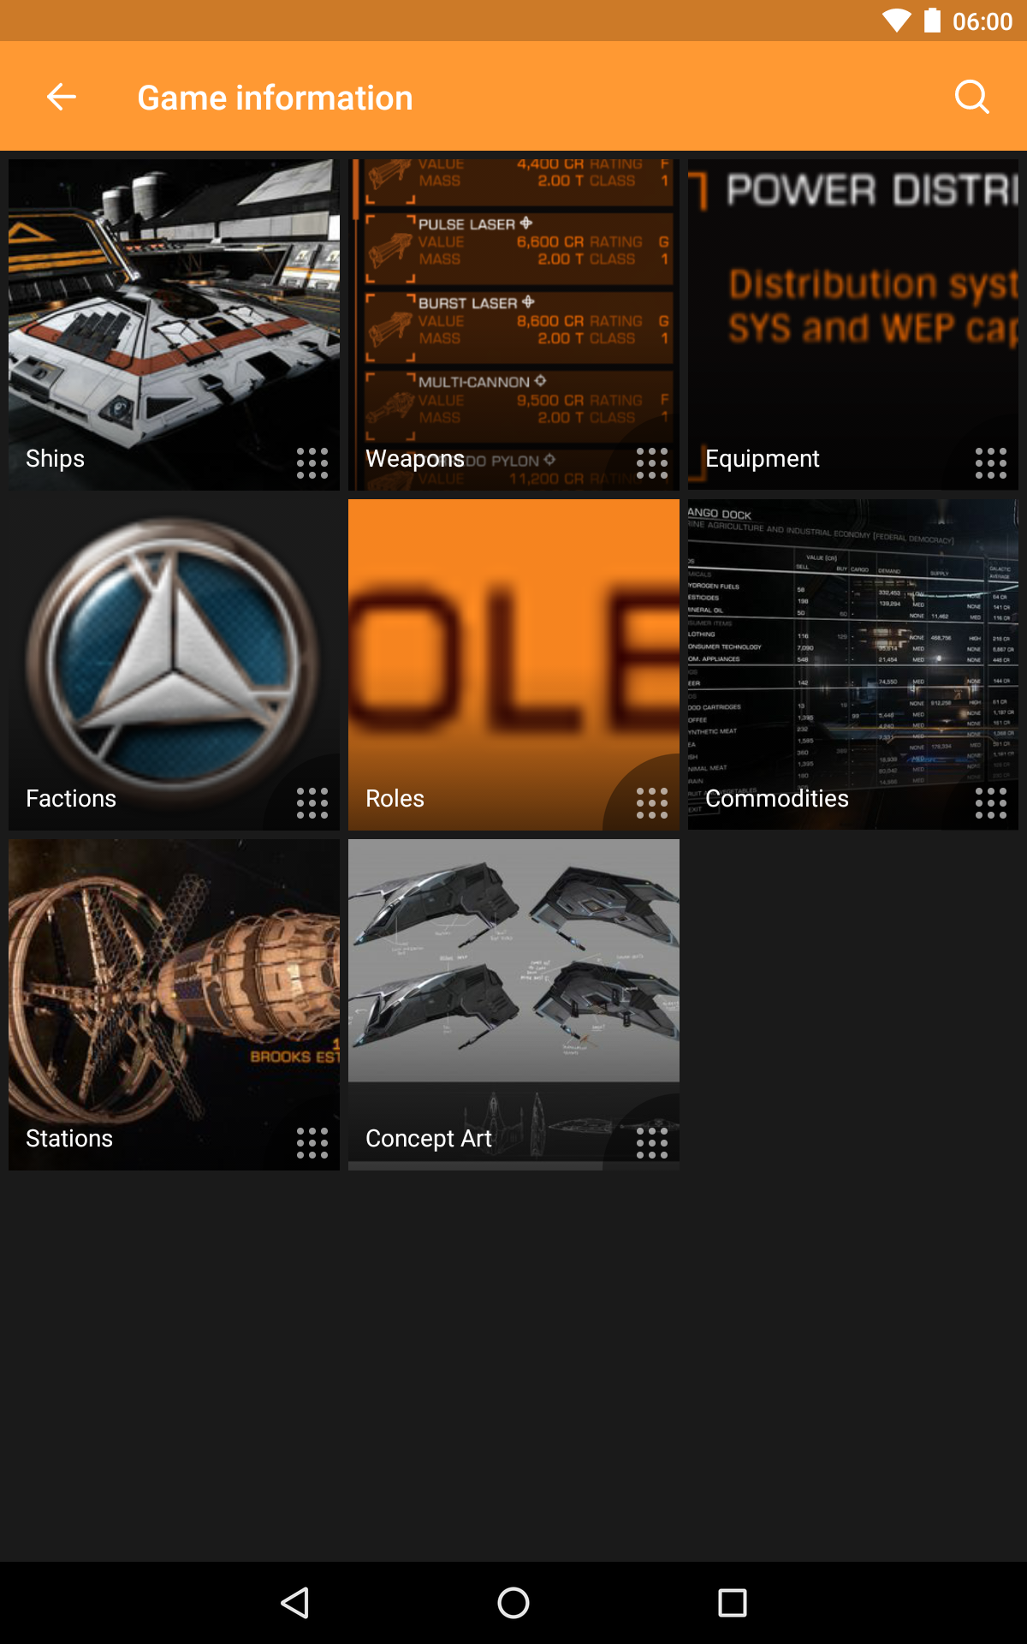The height and width of the screenshot is (1644, 1027).
Task: Tap the Android home navigation button
Action: (513, 1602)
